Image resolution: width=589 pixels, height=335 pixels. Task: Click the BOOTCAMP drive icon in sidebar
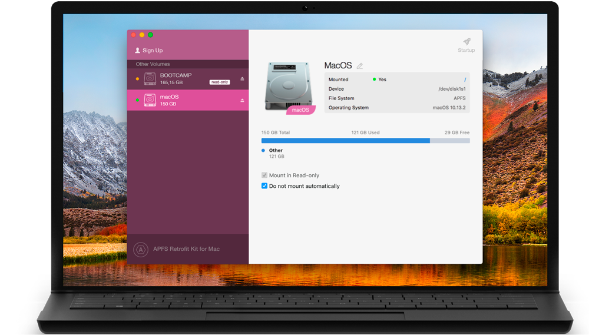pyautogui.click(x=150, y=79)
